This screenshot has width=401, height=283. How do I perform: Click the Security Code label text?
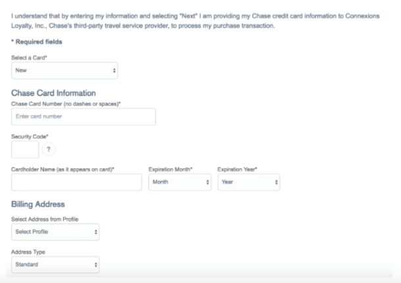(x=30, y=137)
